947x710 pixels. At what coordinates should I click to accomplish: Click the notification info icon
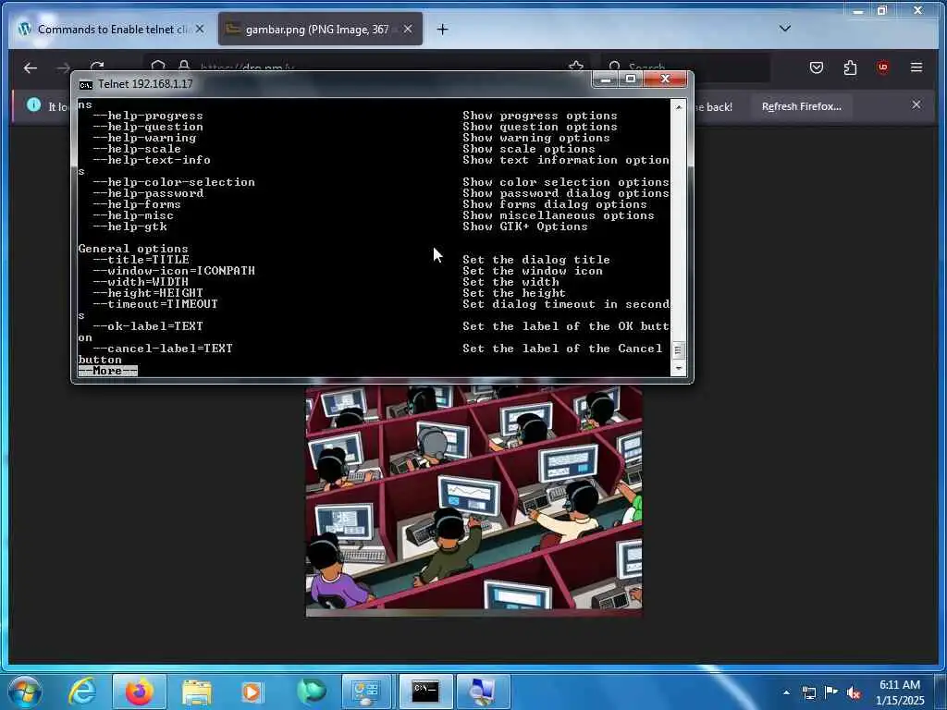34,105
